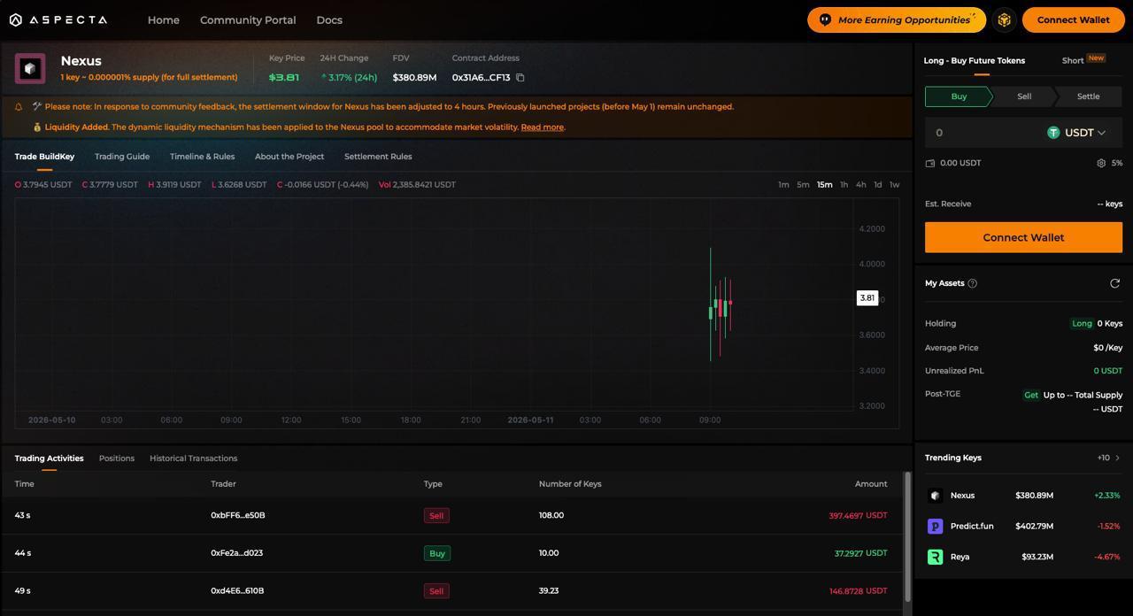Viewport: 1133px width, 616px height.
Task: Switch to Sell mode
Action: point(1024,96)
